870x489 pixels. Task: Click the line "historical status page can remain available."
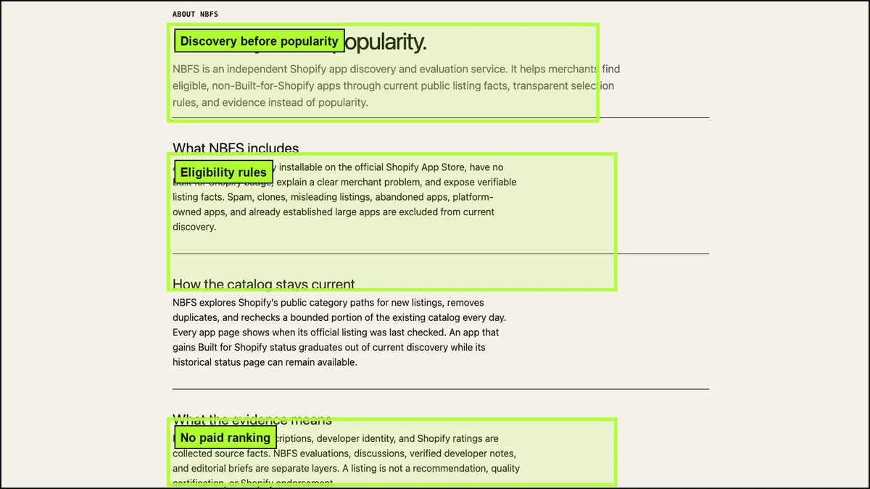[265, 362]
